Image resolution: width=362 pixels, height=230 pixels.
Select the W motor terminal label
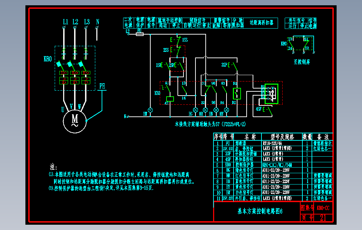[x=79, y=107]
